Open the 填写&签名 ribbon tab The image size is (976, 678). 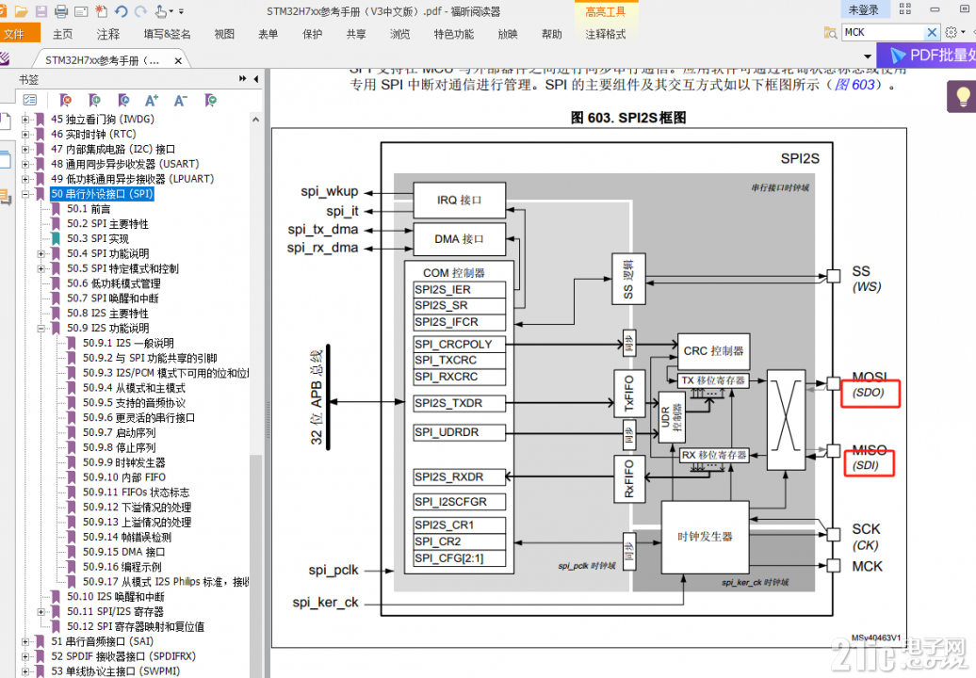coord(167,34)
